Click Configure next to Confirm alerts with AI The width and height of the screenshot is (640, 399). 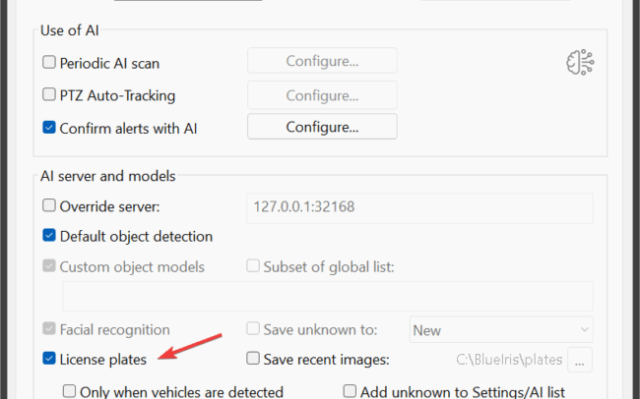coord(322,127)
